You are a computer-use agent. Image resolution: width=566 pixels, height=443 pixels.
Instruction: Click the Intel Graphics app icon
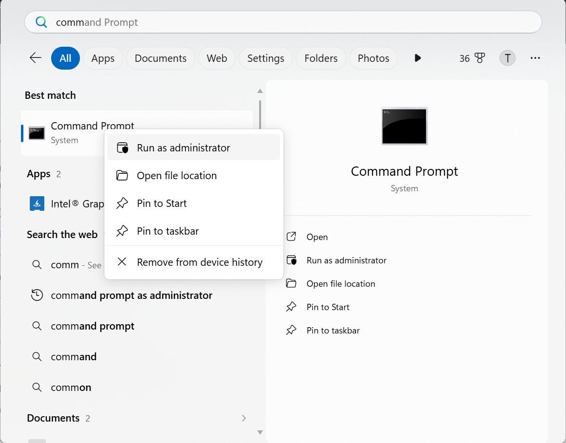click(37, 204)
